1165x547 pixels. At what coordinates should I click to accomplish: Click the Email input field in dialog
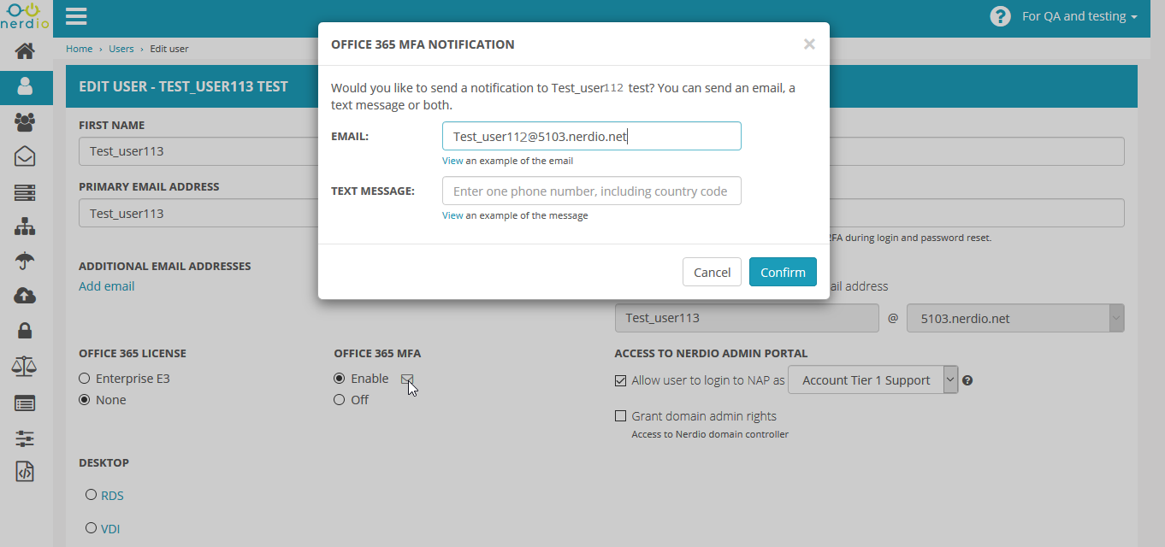(592, 136)
